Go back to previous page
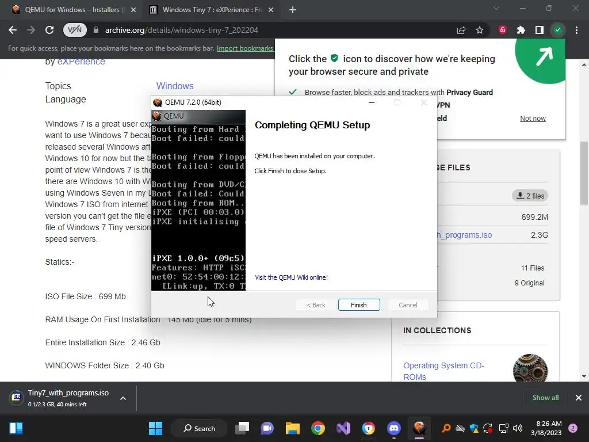Screen dimensions: 589x442 (x=13, y=30)
